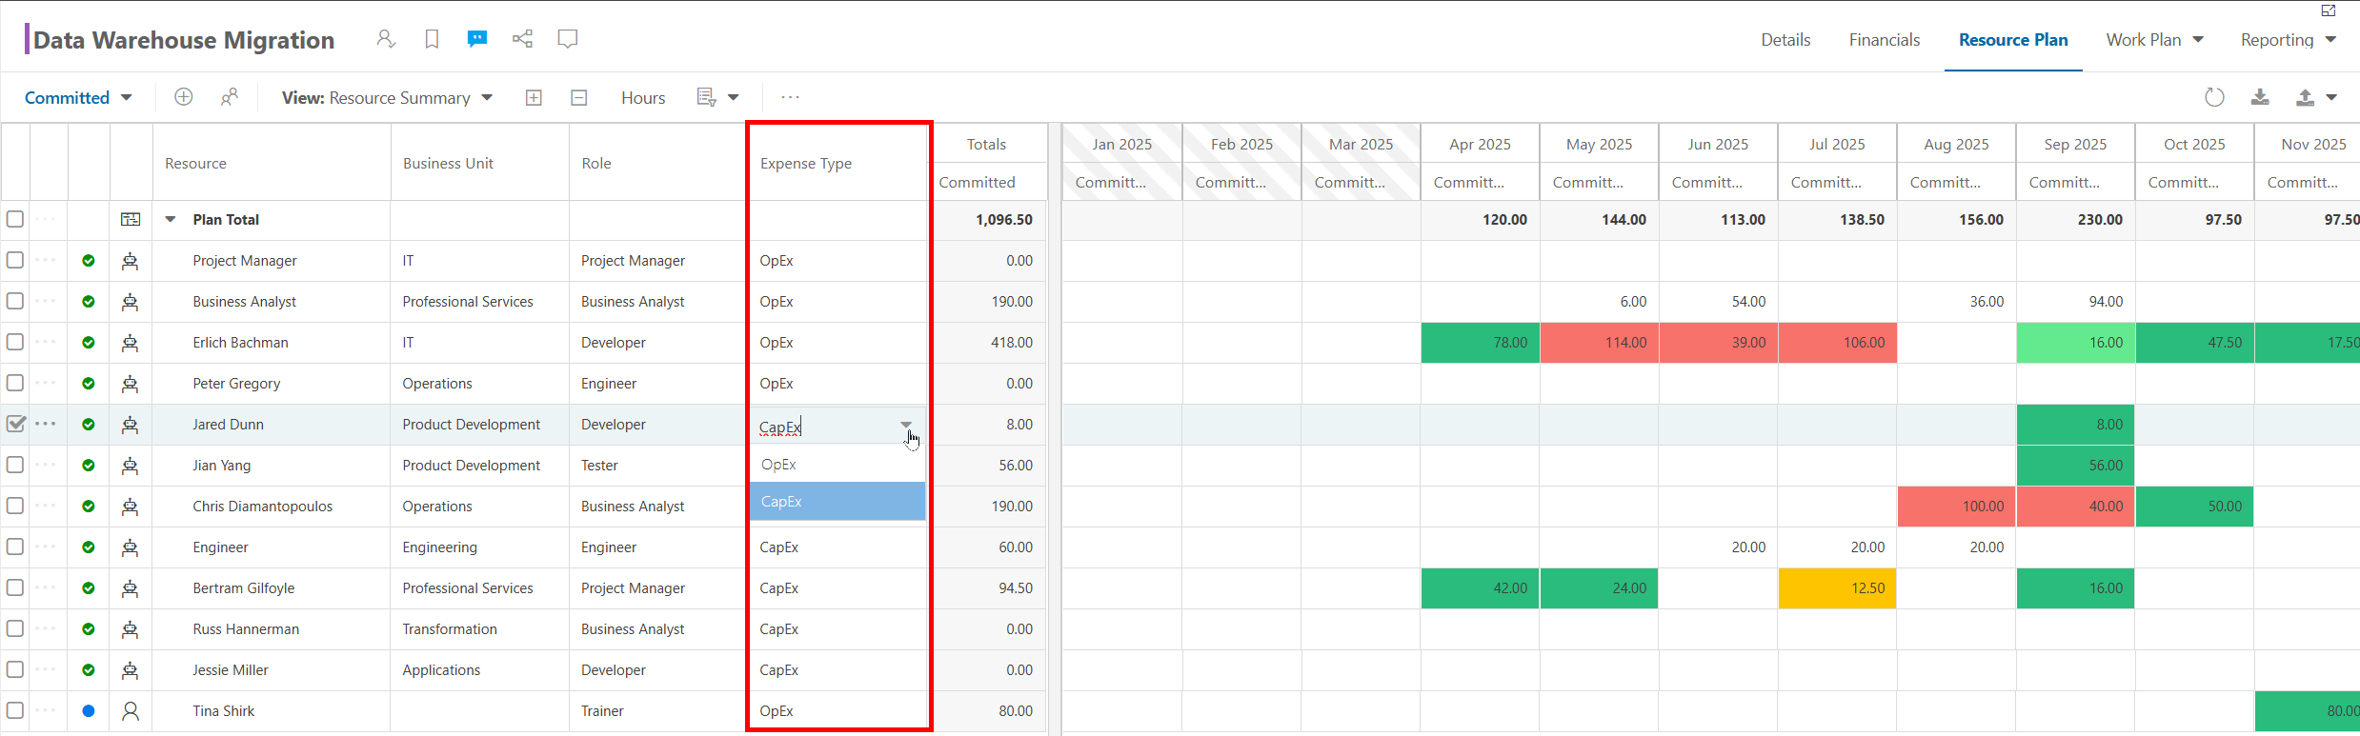Click the upload export icon
Image resolution: width=2360 pixels, height=736 pixels.
point(2305,97)
